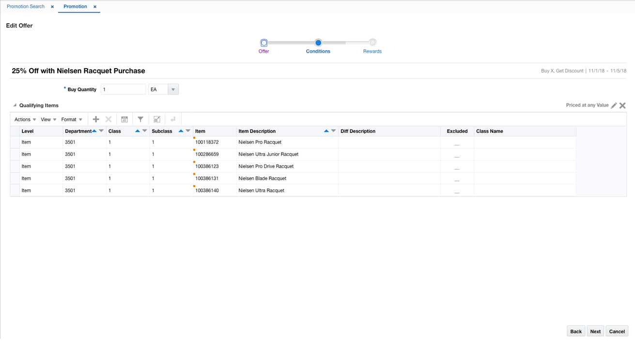Screen dimensions: 635x342
Task: Click item number 100386140
Action: pyautogui.click(x=207, y=191)
